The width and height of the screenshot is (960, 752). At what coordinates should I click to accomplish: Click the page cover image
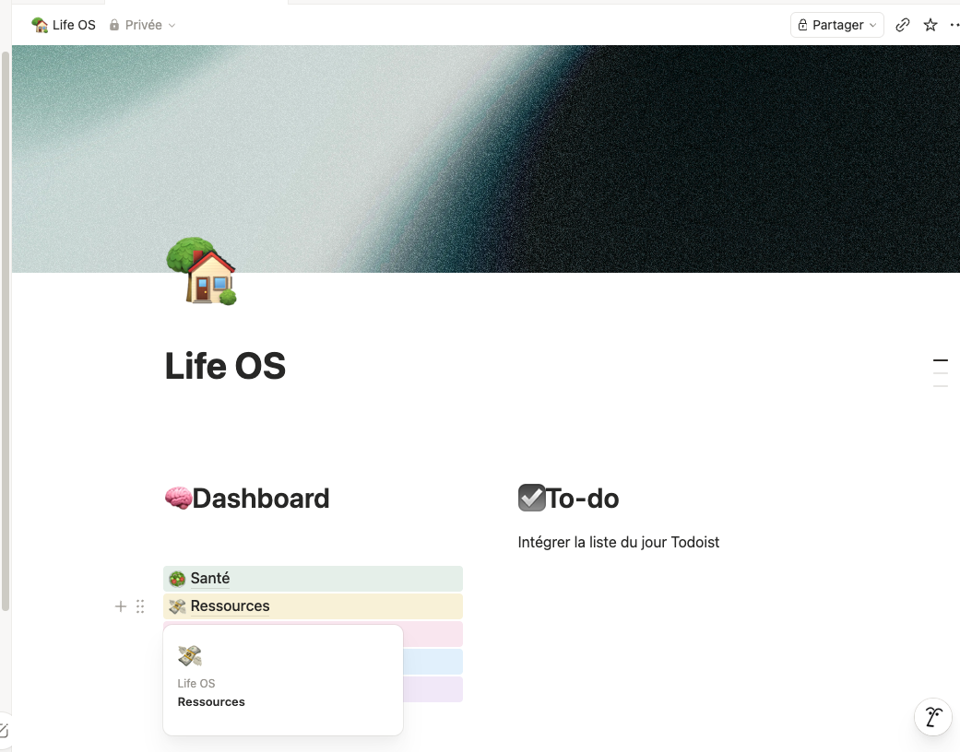pos(486,159)
